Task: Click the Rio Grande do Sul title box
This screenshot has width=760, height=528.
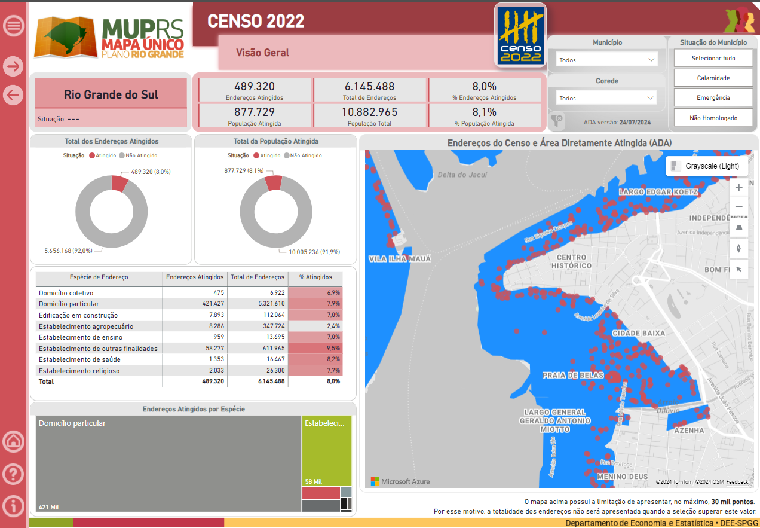Action: (111, 94)
